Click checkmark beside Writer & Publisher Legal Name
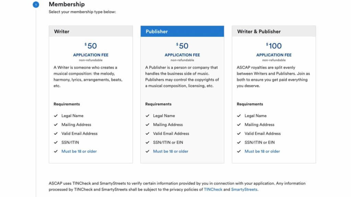Screen dimensions: 351x197 click(x=239, y=116)
